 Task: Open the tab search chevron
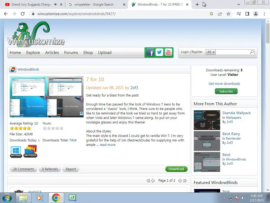[x=238, y=4]
